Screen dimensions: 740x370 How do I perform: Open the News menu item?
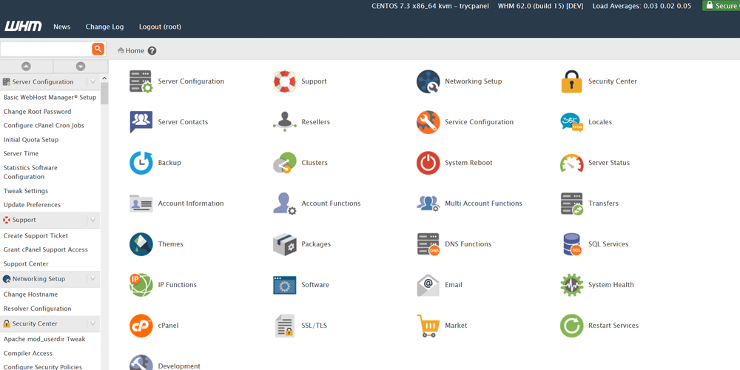pos(62,27)
